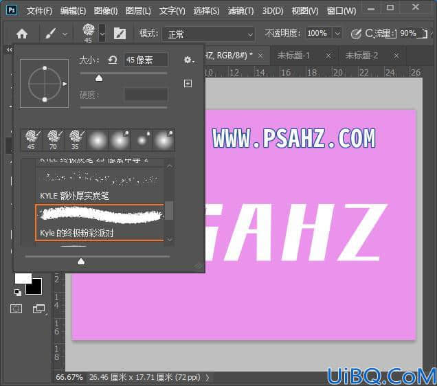Close the 未标题-2 tab

point(396,56)
